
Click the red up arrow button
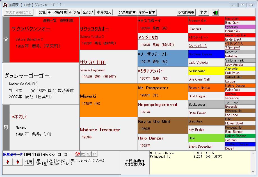coord(8,162)
